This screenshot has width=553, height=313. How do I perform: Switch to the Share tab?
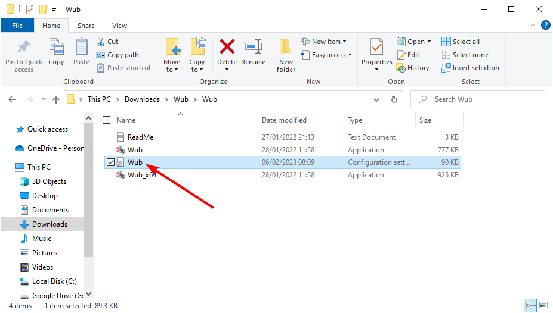[86, 26]
